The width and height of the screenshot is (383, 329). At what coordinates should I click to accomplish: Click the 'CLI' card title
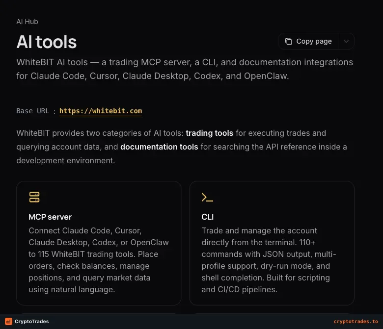click(208, 217)
